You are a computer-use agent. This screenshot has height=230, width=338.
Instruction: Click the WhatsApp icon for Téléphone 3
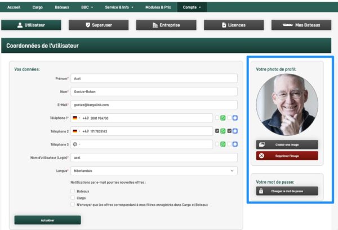click(223, 144)
